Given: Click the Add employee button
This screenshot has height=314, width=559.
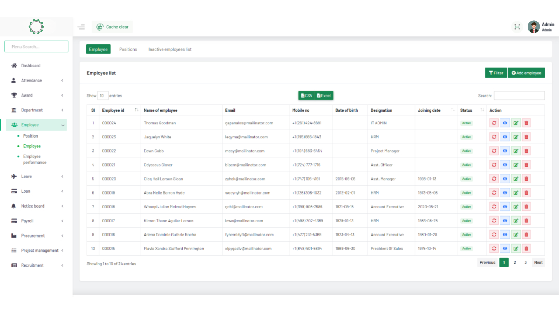Looking at the screenshot, I should tap(526, 73).
